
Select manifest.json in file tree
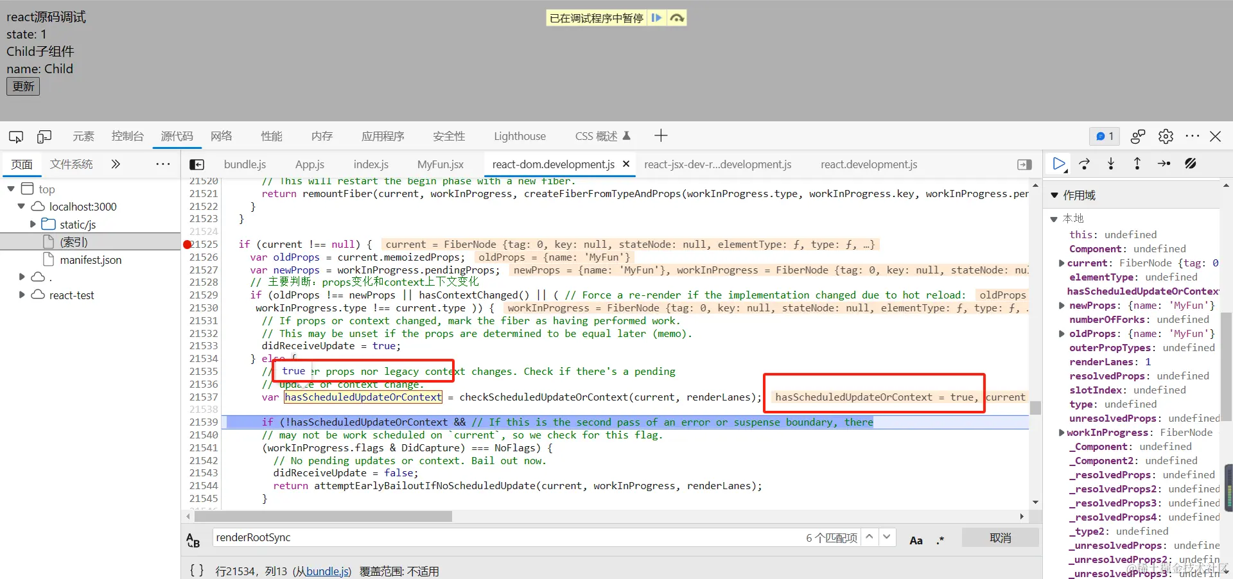pyautogui.click(x=91, y=260)
